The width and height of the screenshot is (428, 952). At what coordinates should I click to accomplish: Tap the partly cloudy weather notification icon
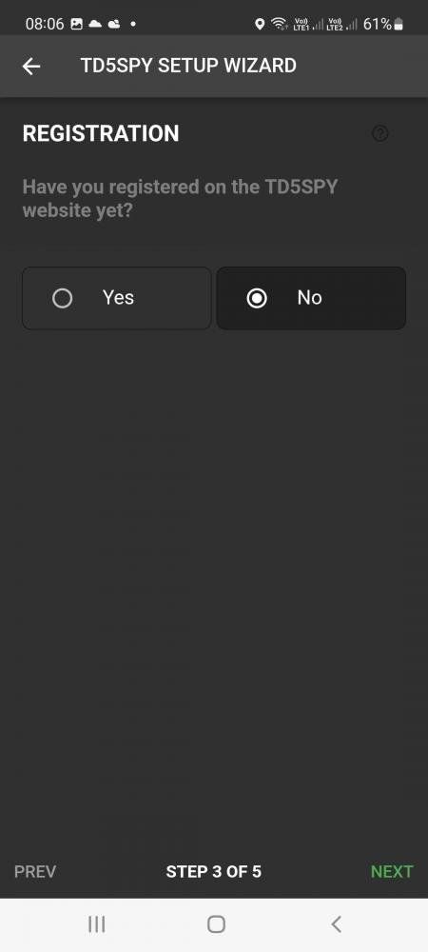click(114, 25)
